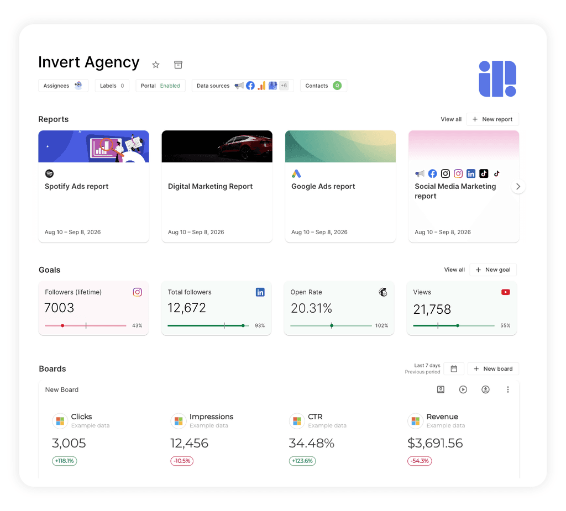The image size is (566, 511).
Task: Create a New report
Action: 492,119
